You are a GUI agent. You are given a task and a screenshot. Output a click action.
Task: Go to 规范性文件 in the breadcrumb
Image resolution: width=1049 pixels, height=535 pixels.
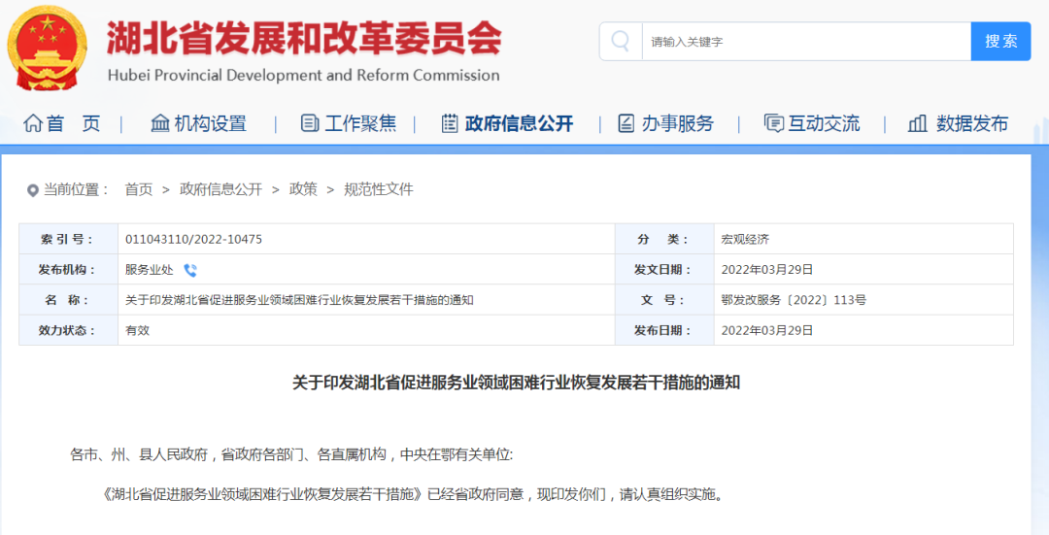click(x=379, y=189)
